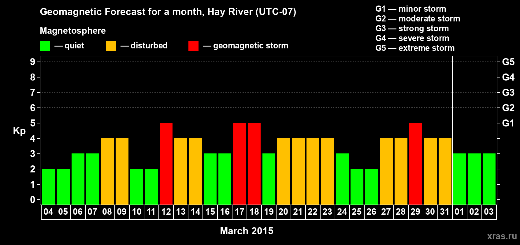520x245 pixels.
Task: Click the 'G5 — extreme storm' legend text
Action: click(415, 48)
